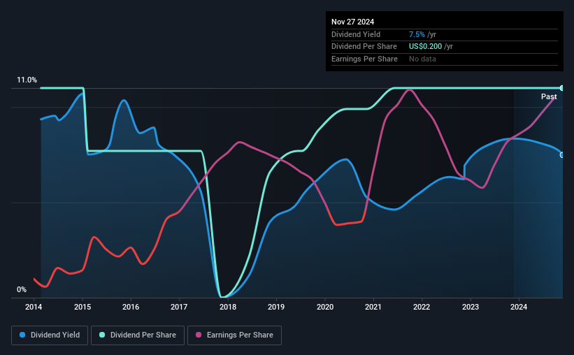Click the 7.5% dividend yield value
Viewport: 574px width, 355px height.
pyautogui.click(x=417, y=34)
